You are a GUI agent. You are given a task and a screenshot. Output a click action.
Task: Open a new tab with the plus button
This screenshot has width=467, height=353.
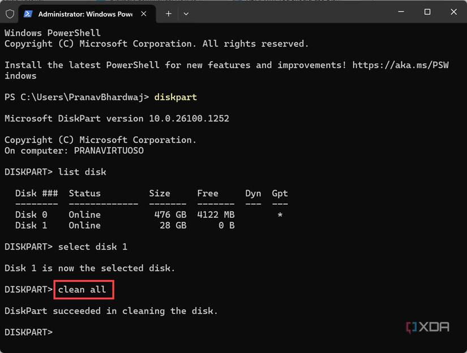(x=168, y=14)
